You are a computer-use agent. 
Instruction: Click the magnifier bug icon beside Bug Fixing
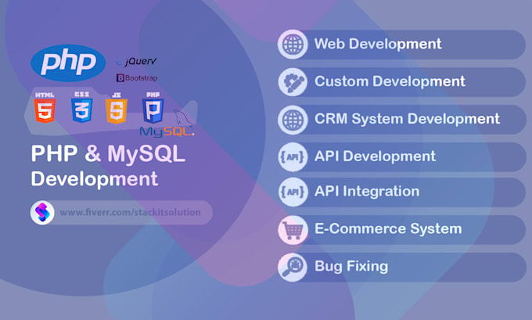(293, 267)
